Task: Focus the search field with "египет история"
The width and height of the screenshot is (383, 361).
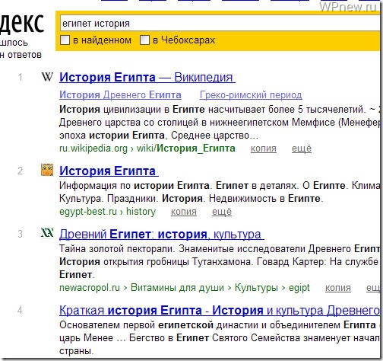Action: tap(220, 24)
